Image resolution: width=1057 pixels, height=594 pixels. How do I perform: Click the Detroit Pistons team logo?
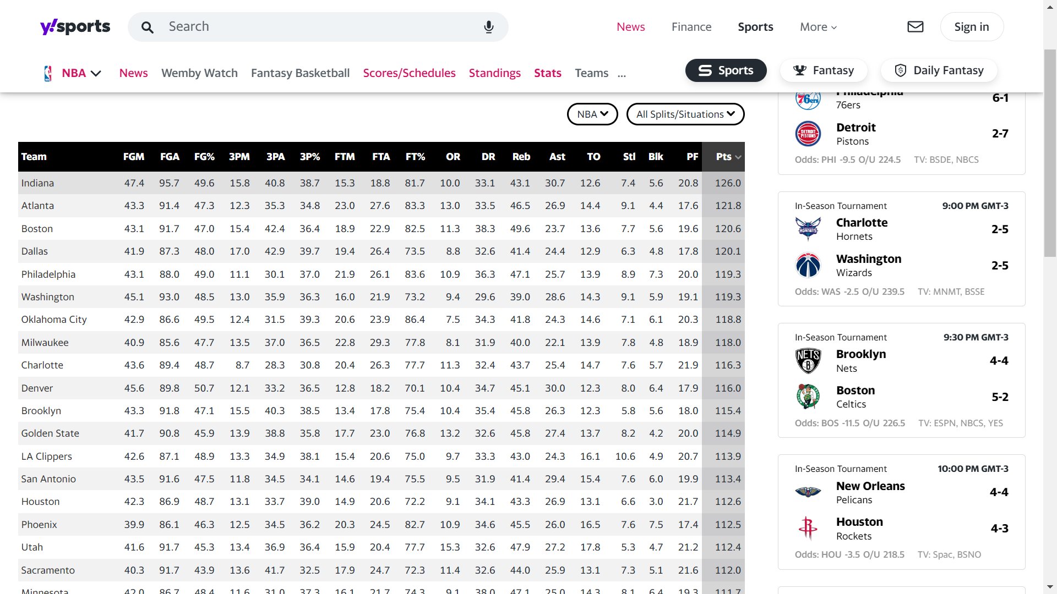coord(808,134)
